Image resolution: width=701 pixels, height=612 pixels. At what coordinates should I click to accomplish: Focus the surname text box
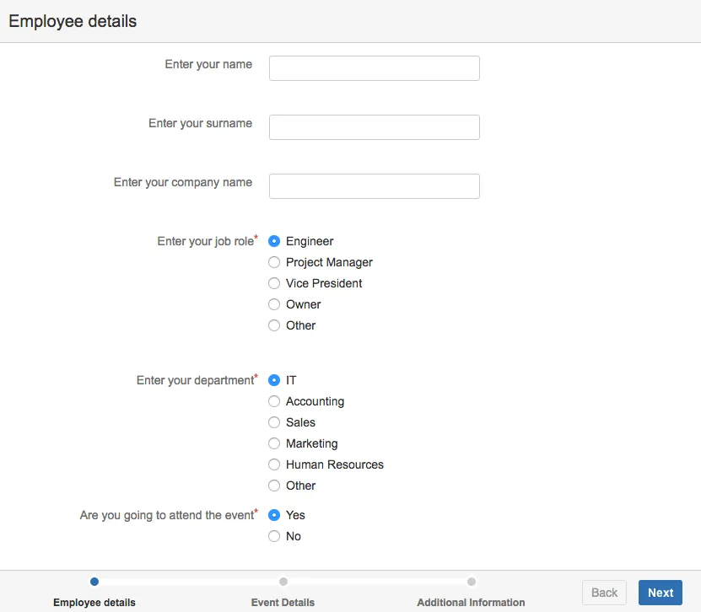coord(375,127)
